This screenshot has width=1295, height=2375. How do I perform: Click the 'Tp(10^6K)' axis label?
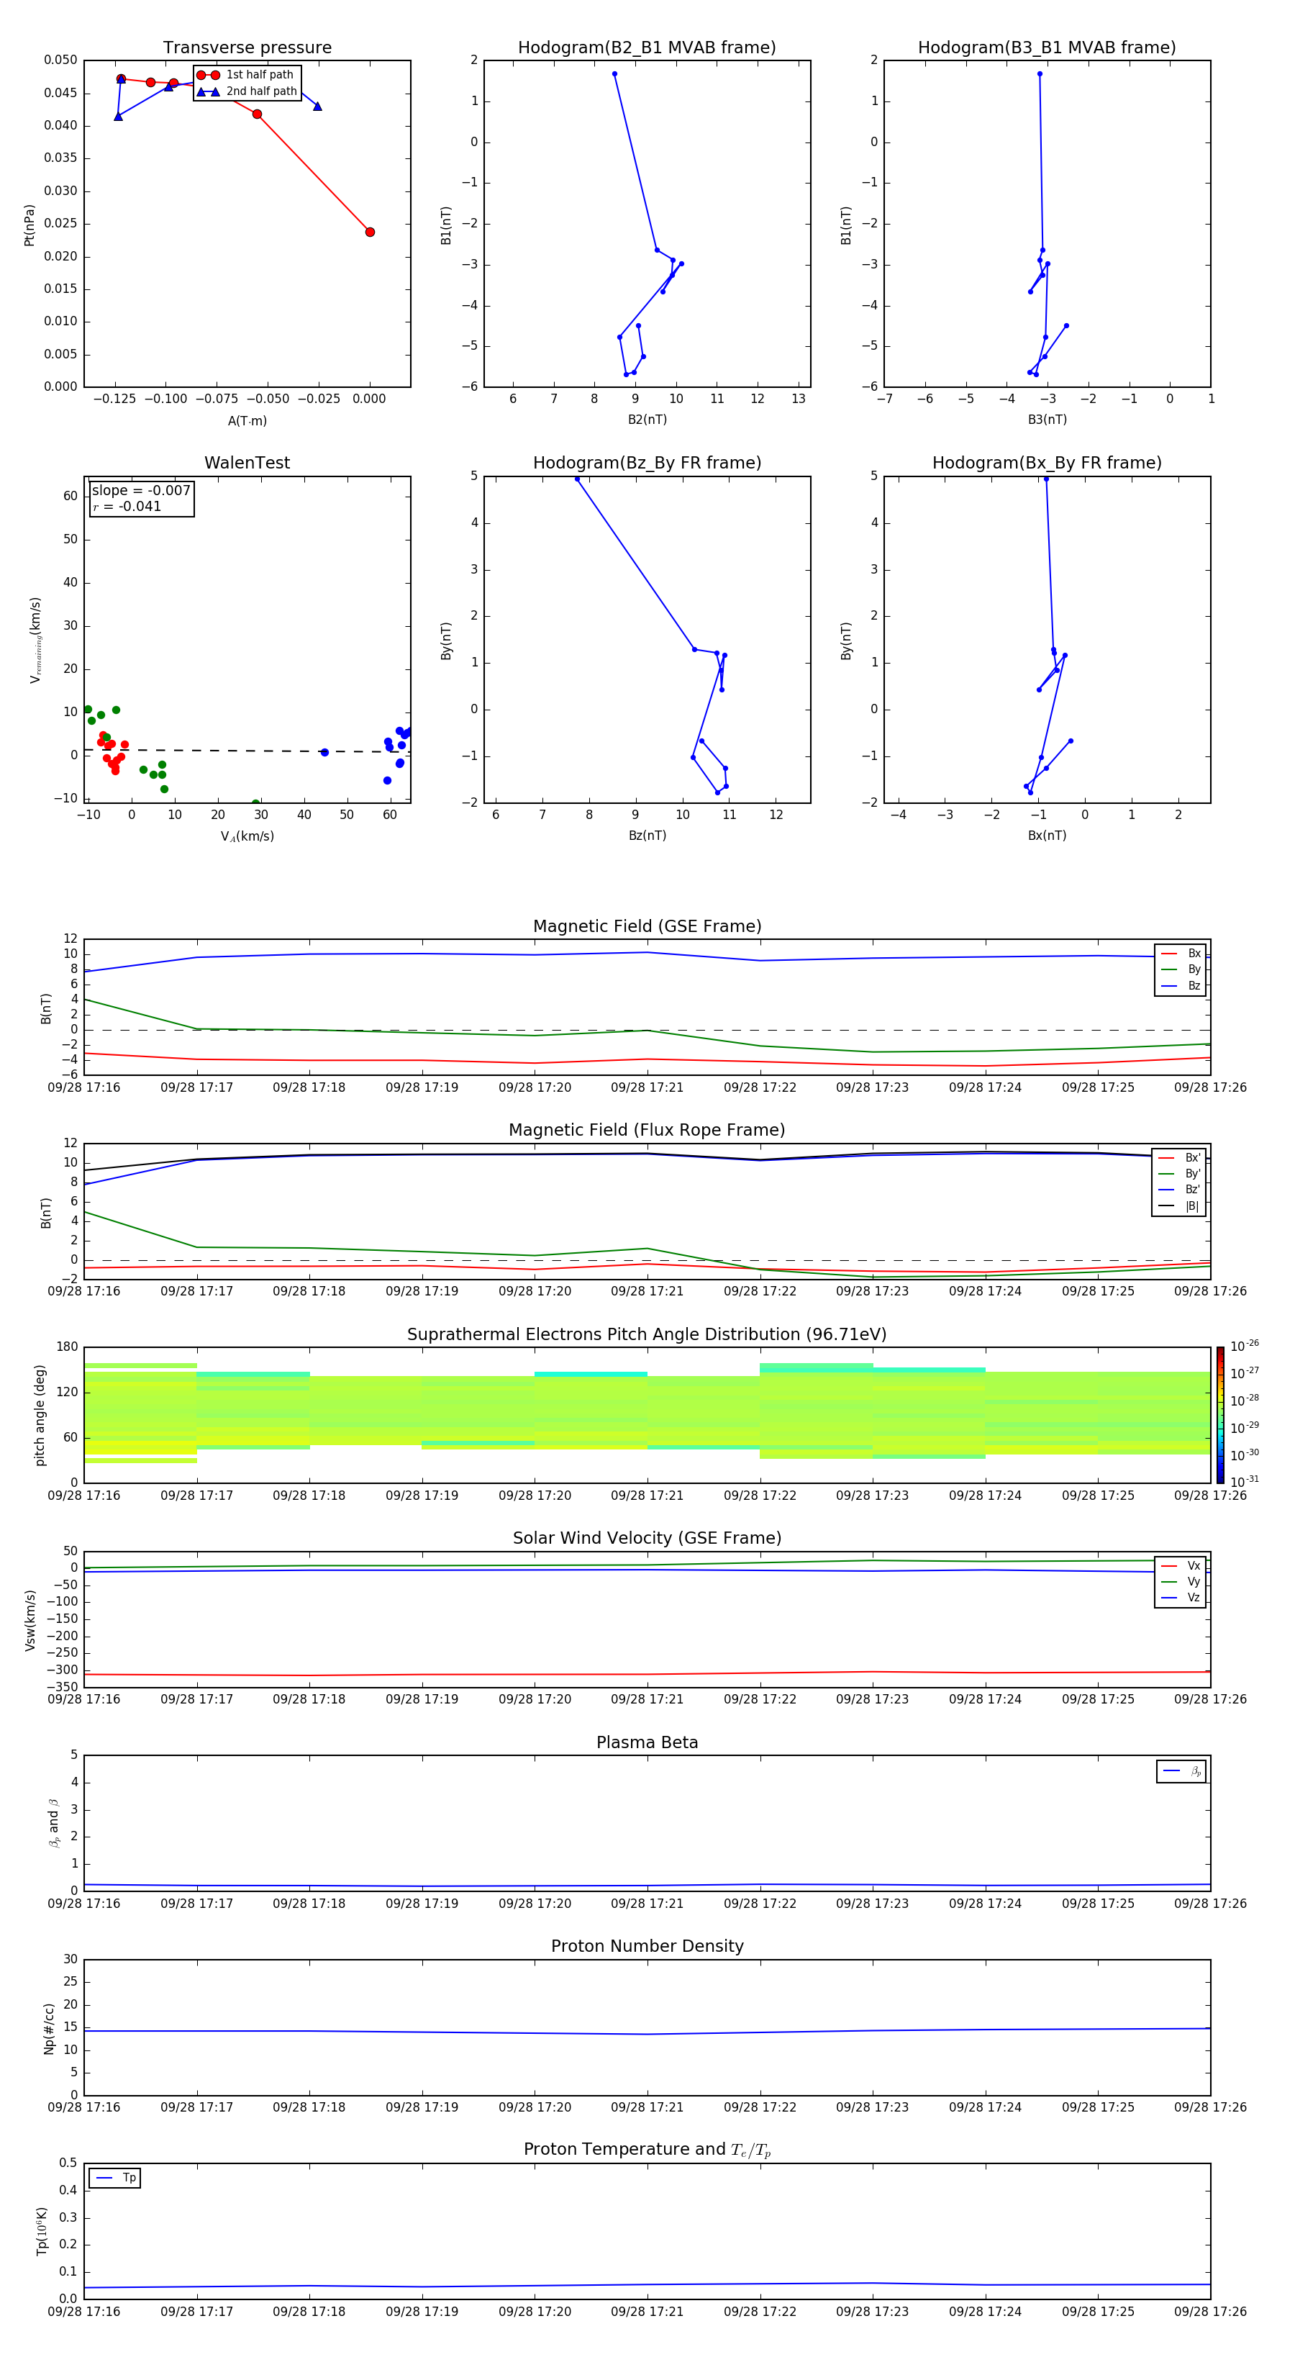coord(42,2231)
